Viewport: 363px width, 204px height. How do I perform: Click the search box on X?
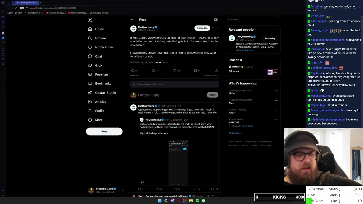coord(253,20)
